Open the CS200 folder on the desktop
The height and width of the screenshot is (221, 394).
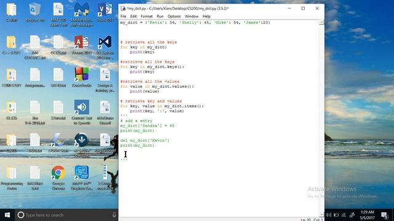point(11,143)
